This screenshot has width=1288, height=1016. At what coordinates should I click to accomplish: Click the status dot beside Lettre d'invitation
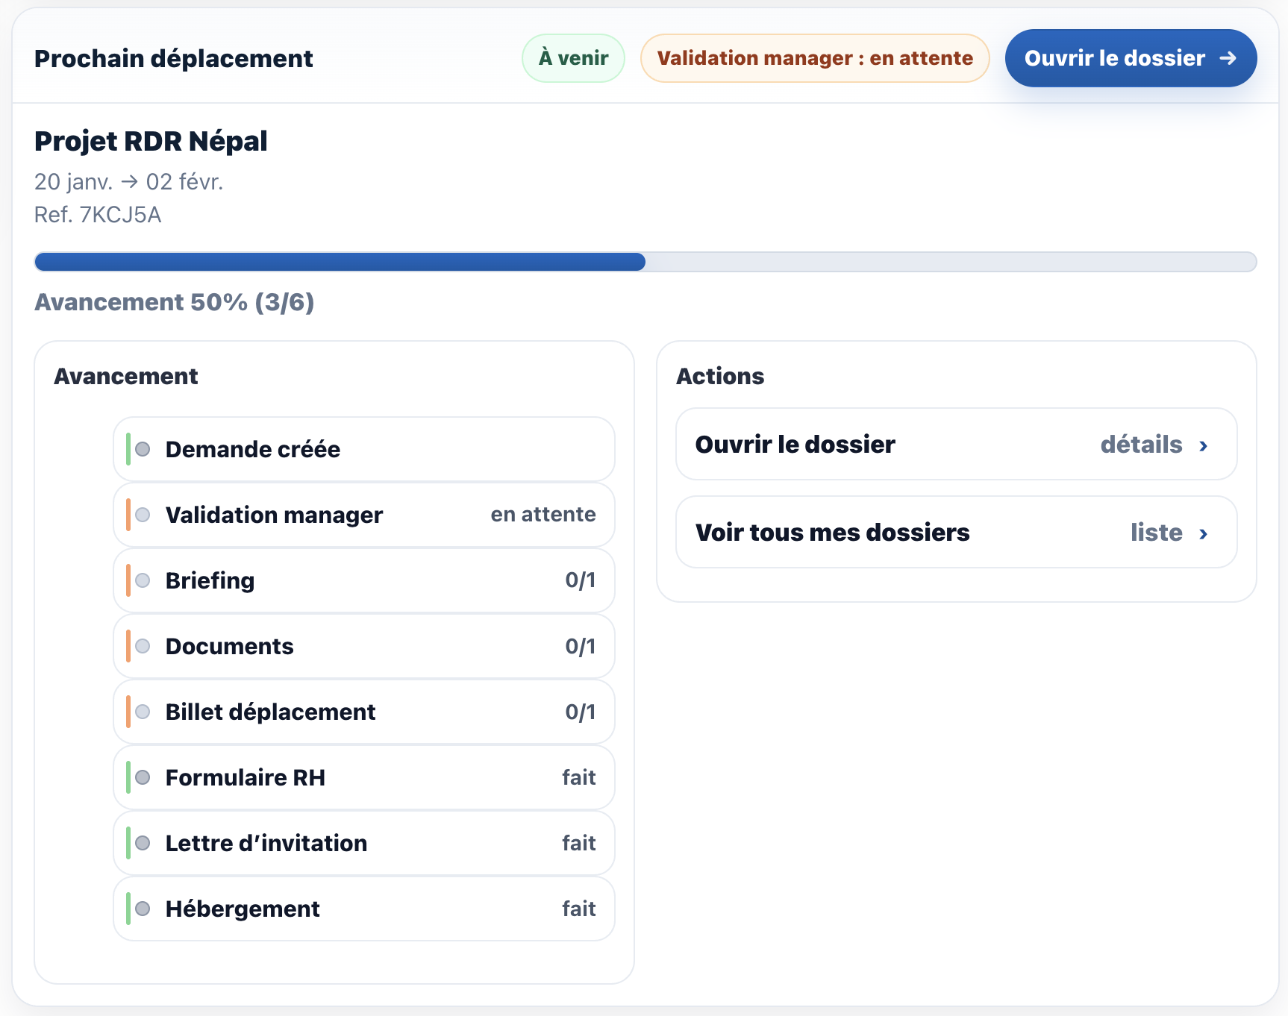(143, 843)
